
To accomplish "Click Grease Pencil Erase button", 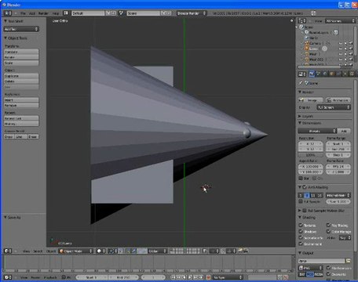I will pos(33,137).
